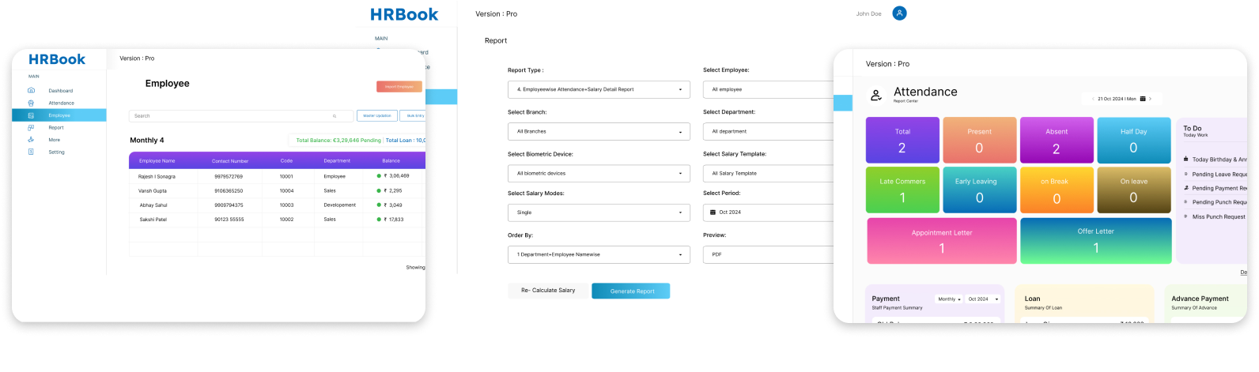
Task: Select Employee in the sidebar menu
Action: tap(59, 115)
